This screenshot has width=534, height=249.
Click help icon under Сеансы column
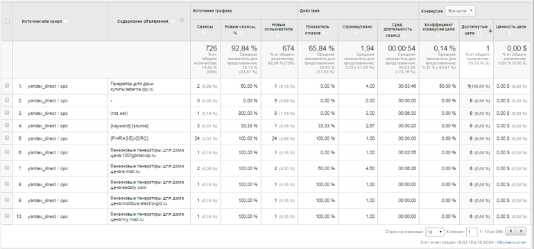[x=205, y=33]
